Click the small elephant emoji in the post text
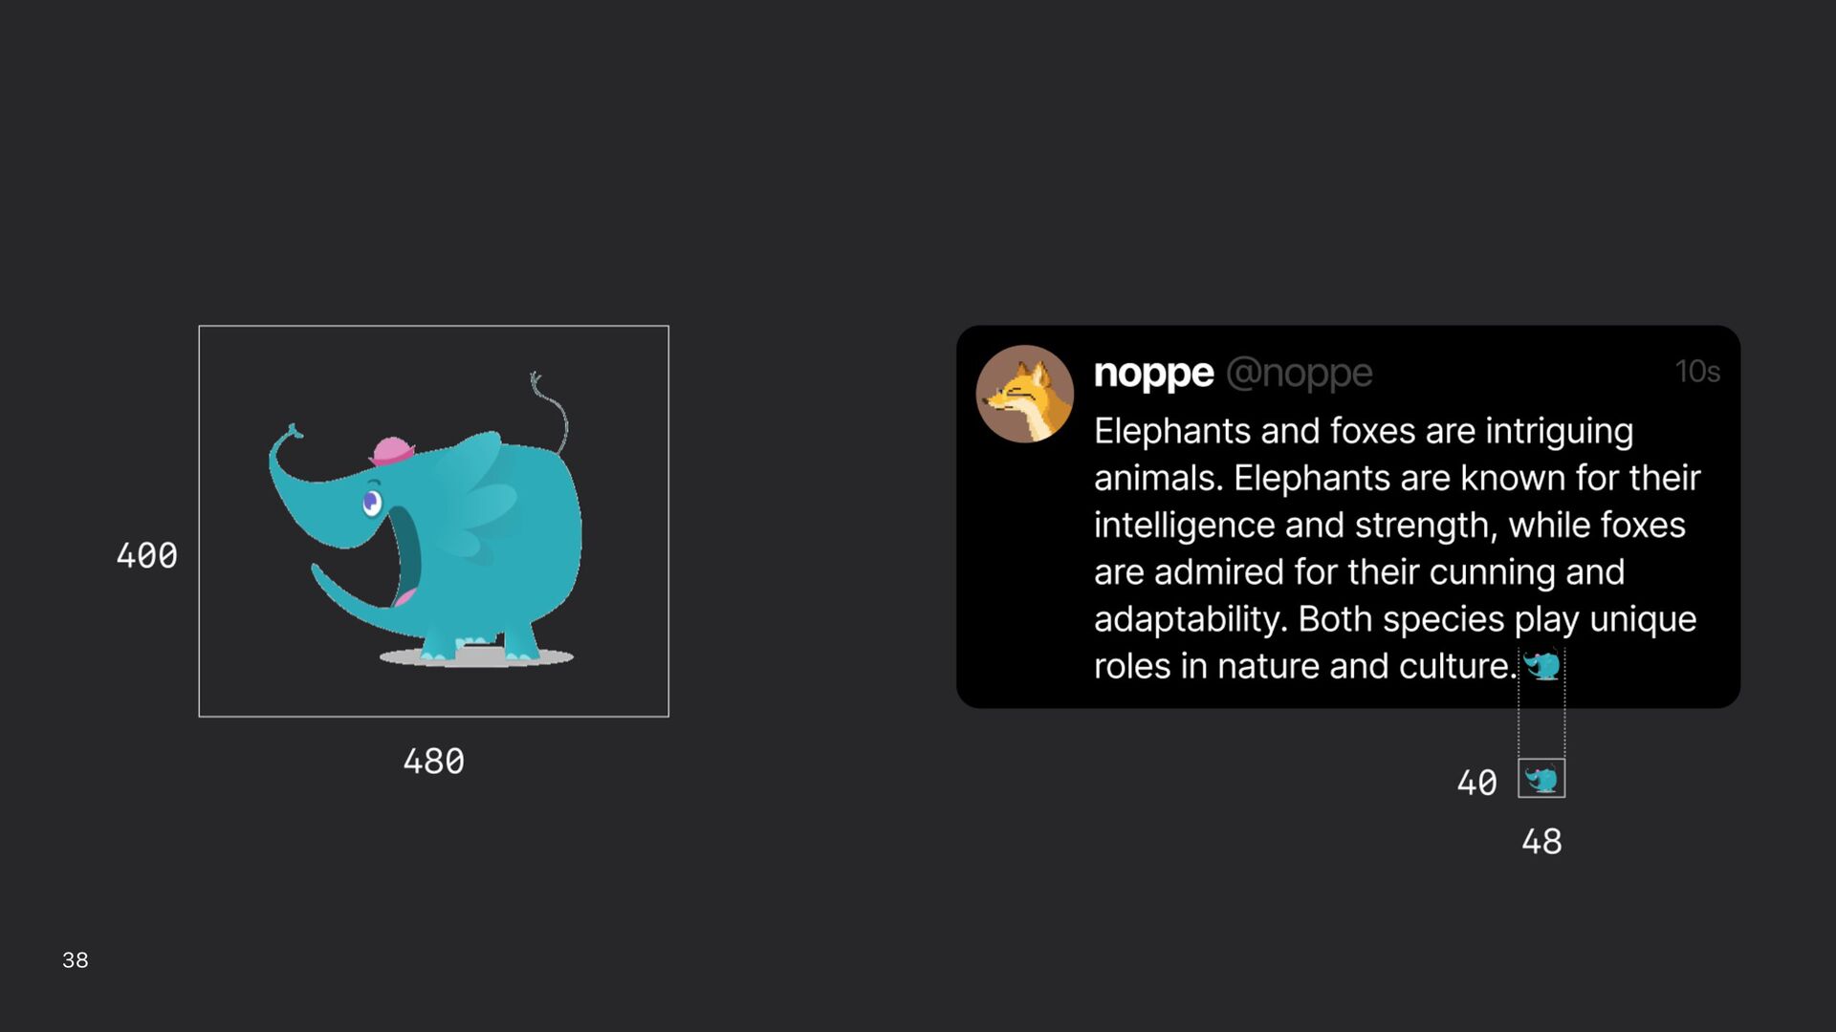 click(1541, 666)
